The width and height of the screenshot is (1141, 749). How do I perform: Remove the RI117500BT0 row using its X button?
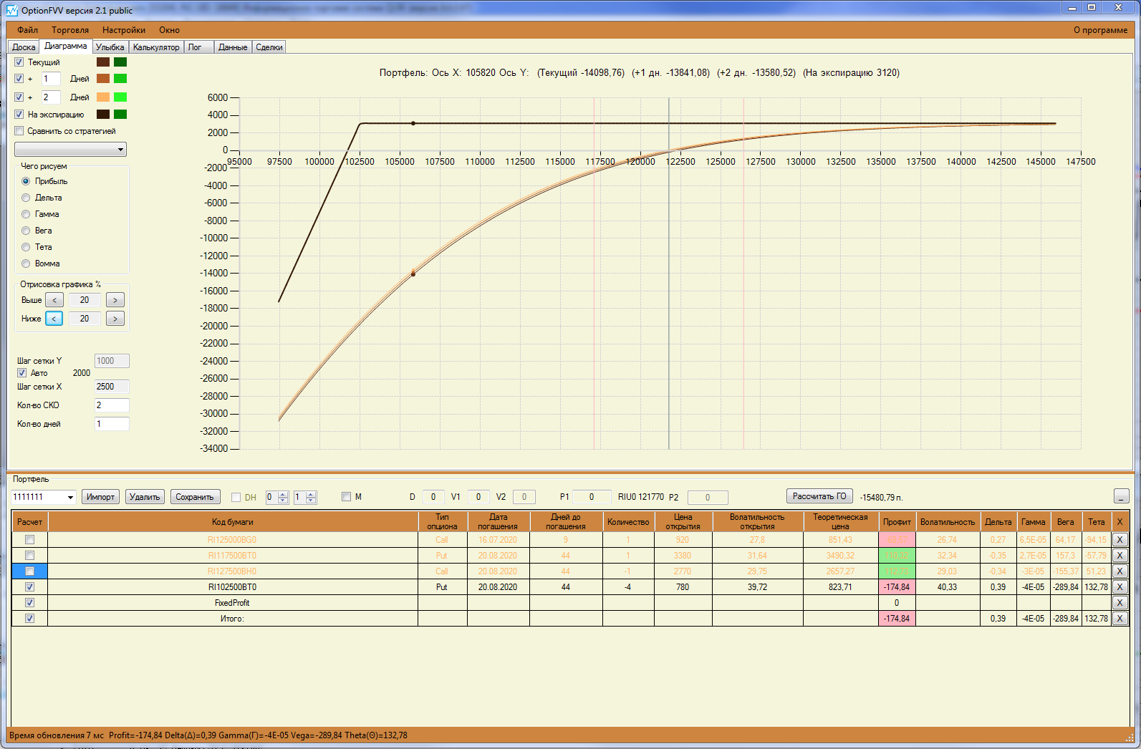point(1120,556)
